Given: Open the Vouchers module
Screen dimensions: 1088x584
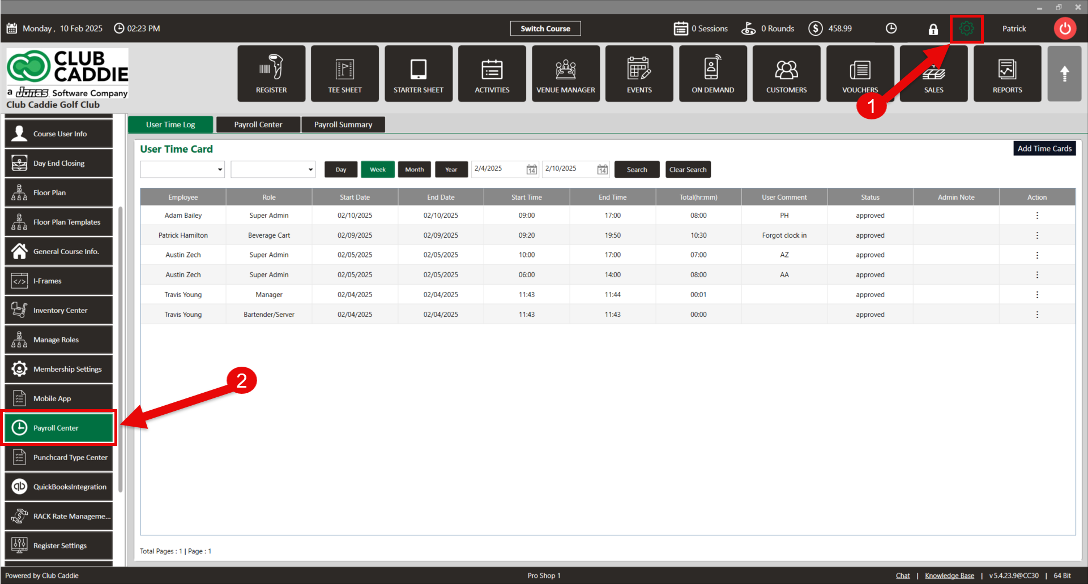Looking at the screenshot, I should click(860, 74).
